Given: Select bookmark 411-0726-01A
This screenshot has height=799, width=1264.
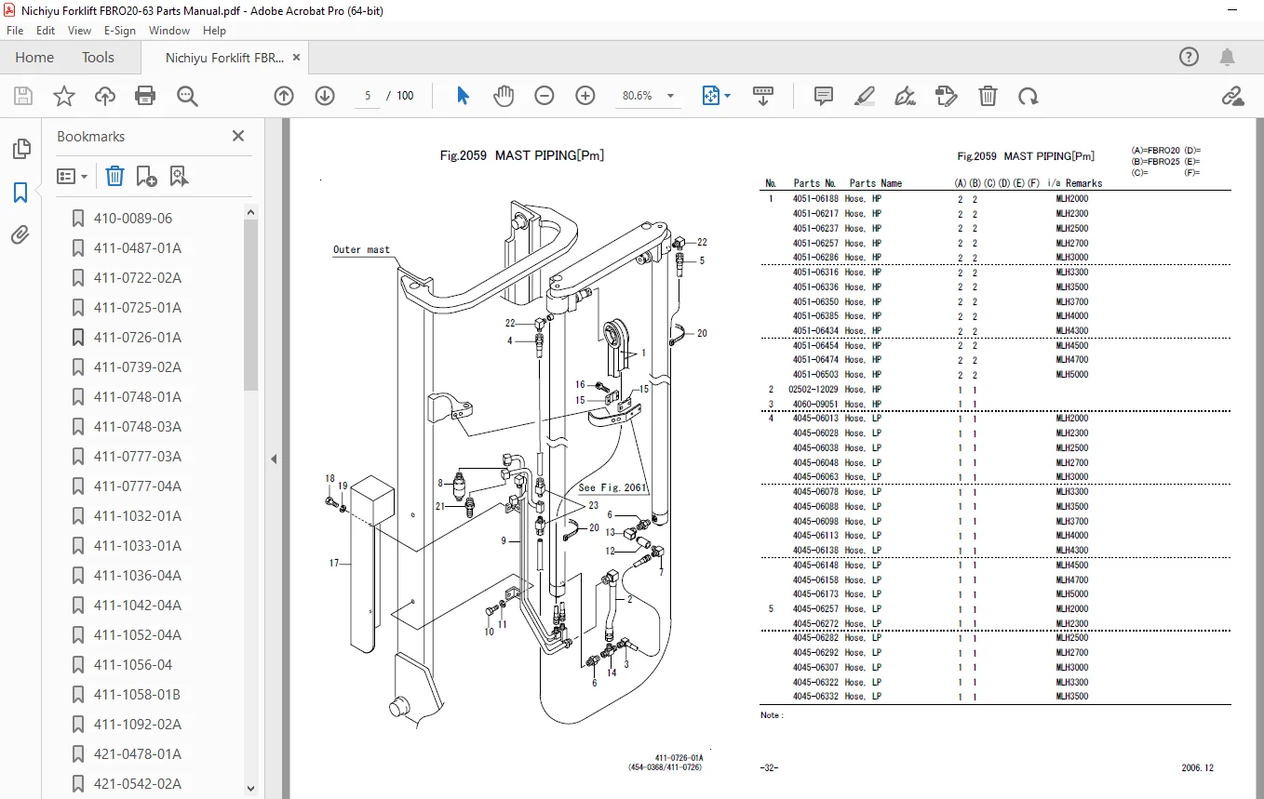Looking at the screenshot, I should (x=138, y=338).
